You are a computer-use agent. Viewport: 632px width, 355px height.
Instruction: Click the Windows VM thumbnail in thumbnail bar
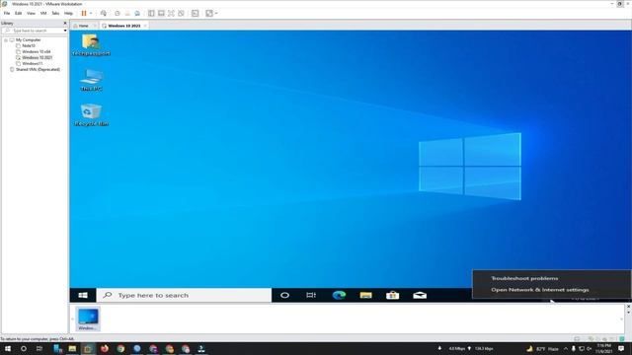pos(88,319)
